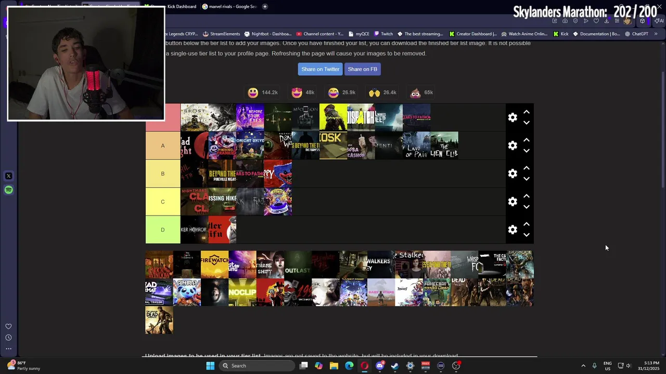666x374 pixels.
Task: Select the tier A label cell
Action: click(x=163, y=145)
